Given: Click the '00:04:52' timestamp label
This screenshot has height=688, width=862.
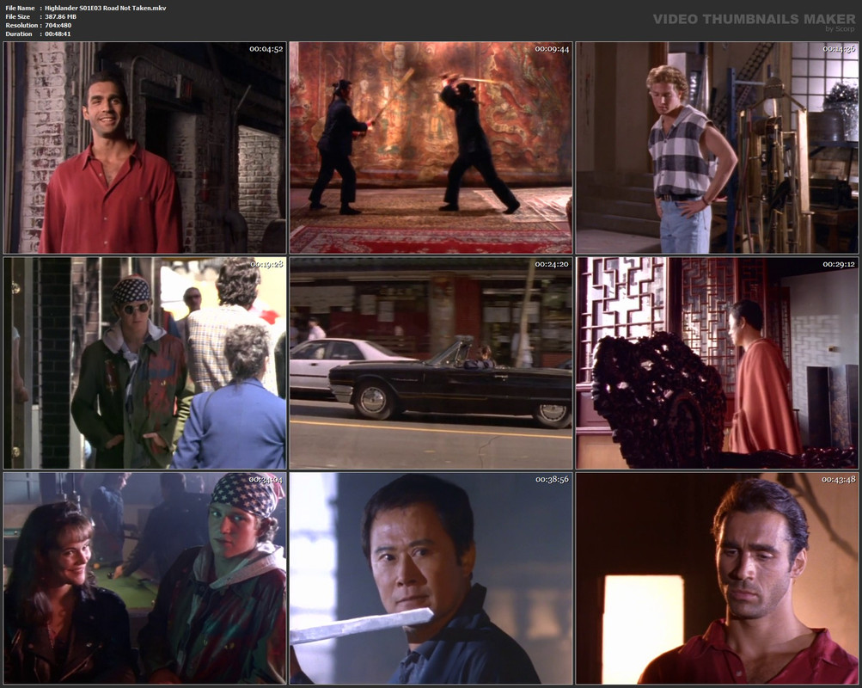Looking at the screenshot, I should (x=266, y=49).
